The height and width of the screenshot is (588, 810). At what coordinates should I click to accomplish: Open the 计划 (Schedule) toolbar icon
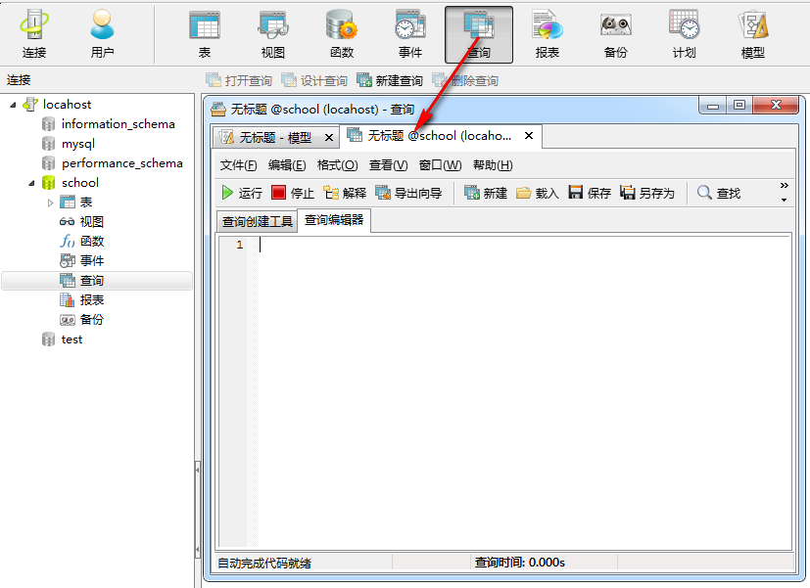684,33
